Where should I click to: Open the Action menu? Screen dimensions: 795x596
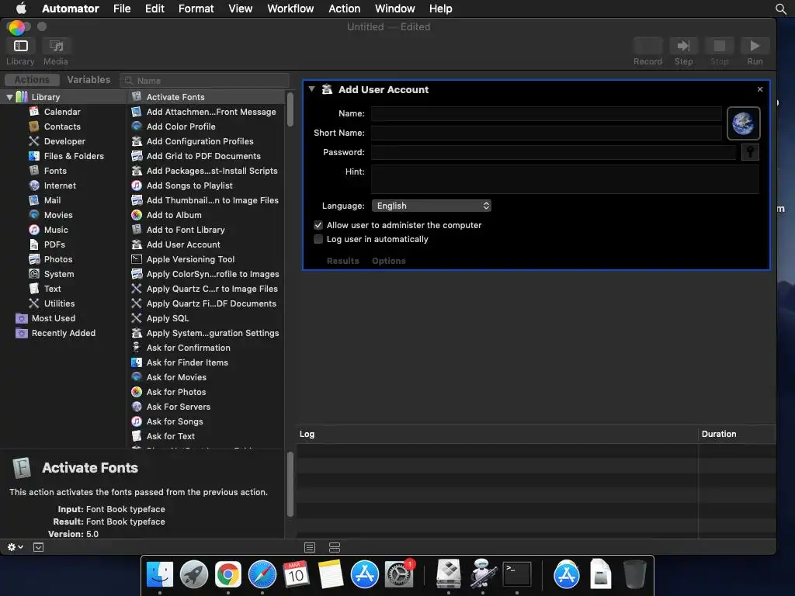[x=344, y=9]
